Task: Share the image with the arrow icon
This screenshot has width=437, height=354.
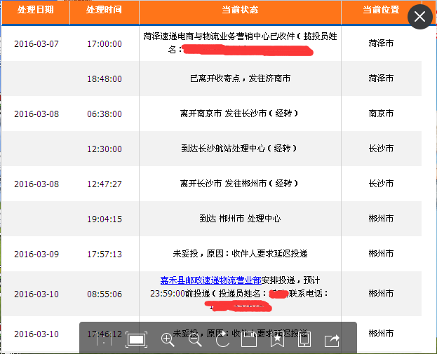Action: tap(331, 340)
